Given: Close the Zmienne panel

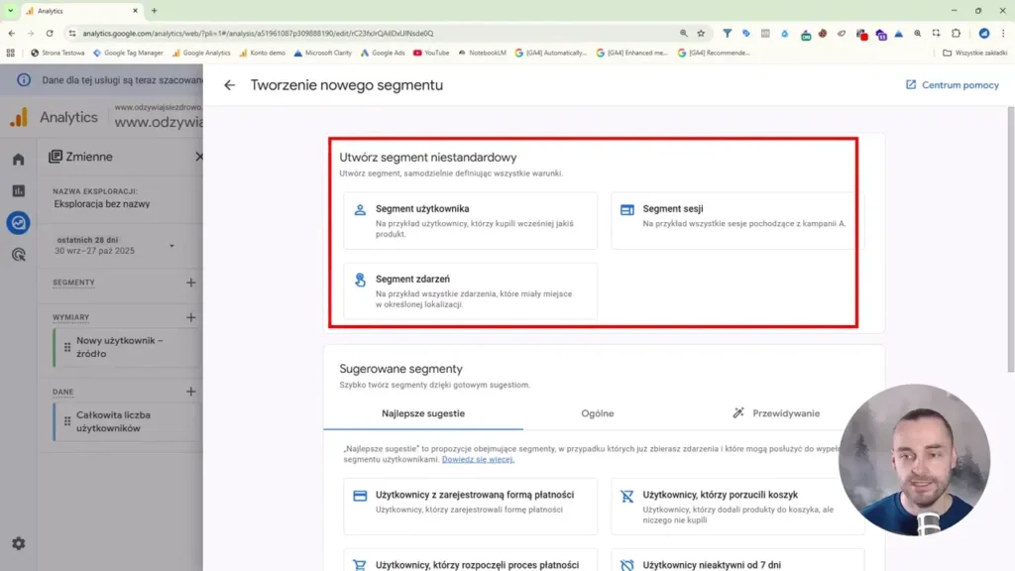Looking at the screenshot, I should tap(198, 157).
